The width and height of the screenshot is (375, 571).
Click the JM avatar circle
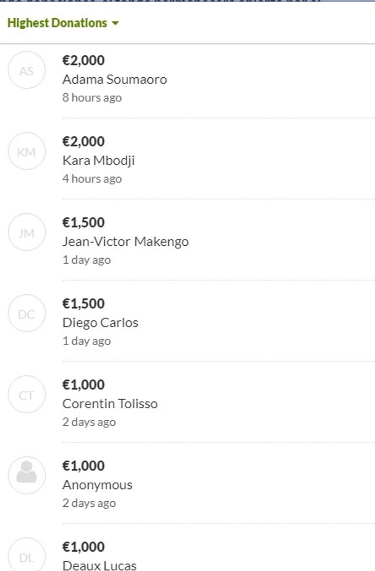[x=27, y=233]
